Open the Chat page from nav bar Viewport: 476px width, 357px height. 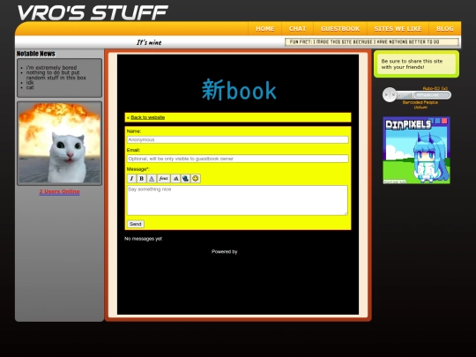click(297, 28)
